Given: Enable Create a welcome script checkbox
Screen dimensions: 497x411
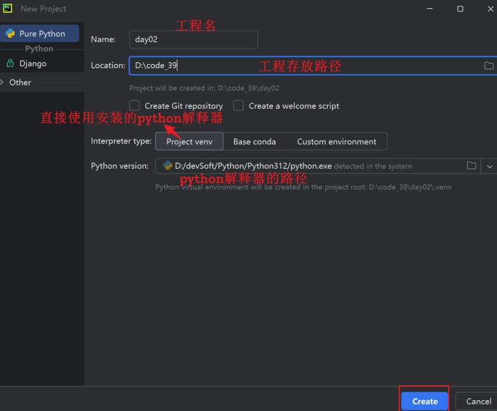Looking at the screenshot, I should [x=239, y=106].
